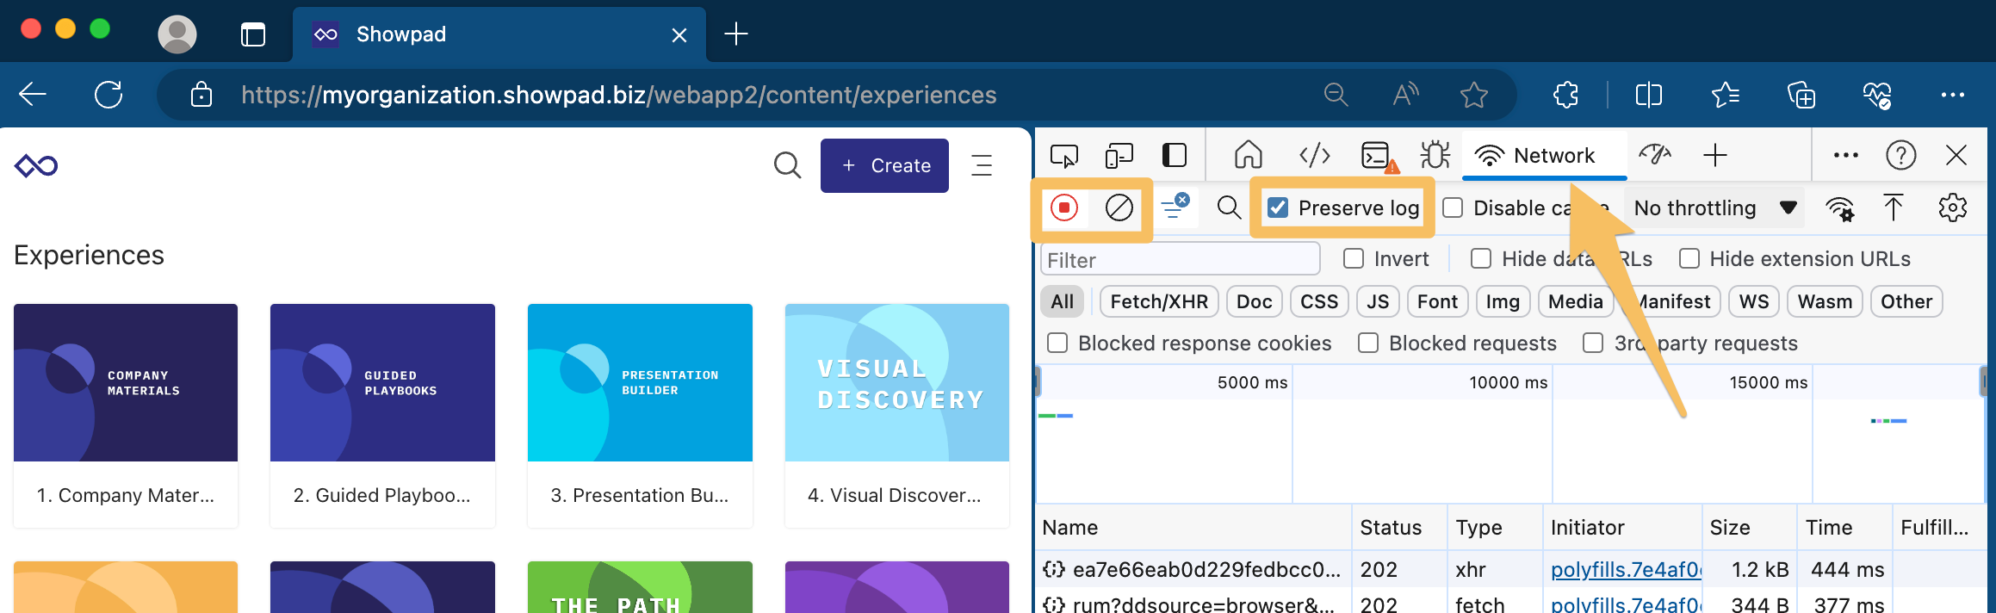
Task: Click the browser address bar URL
Action: pos(618,95)
